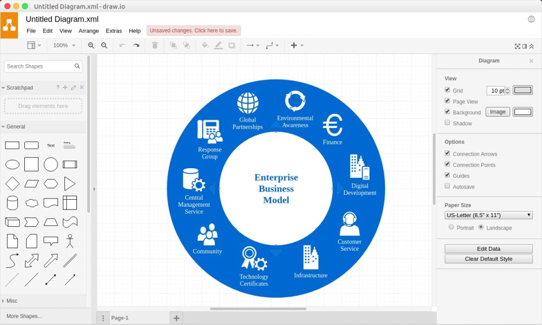Click the Redo toolbar icon

click(x=136, y=46)
